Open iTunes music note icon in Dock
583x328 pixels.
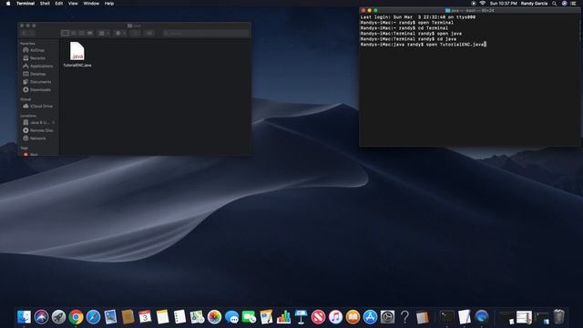[335, 317]
